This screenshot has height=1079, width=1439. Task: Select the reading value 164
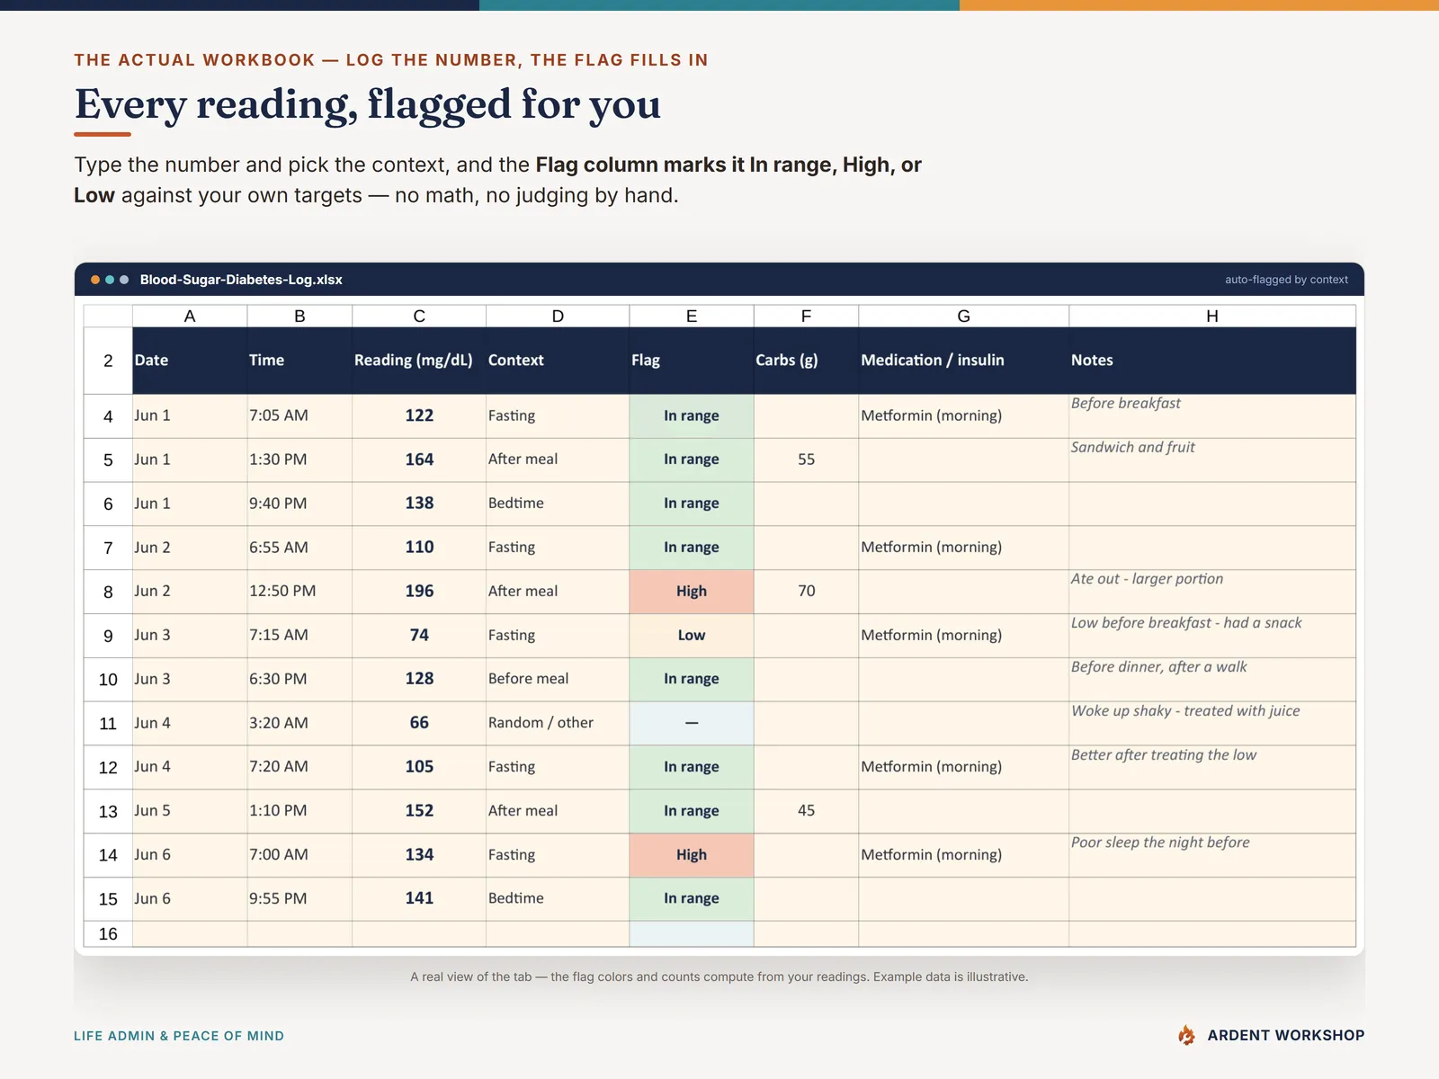[x=419, y=459]
